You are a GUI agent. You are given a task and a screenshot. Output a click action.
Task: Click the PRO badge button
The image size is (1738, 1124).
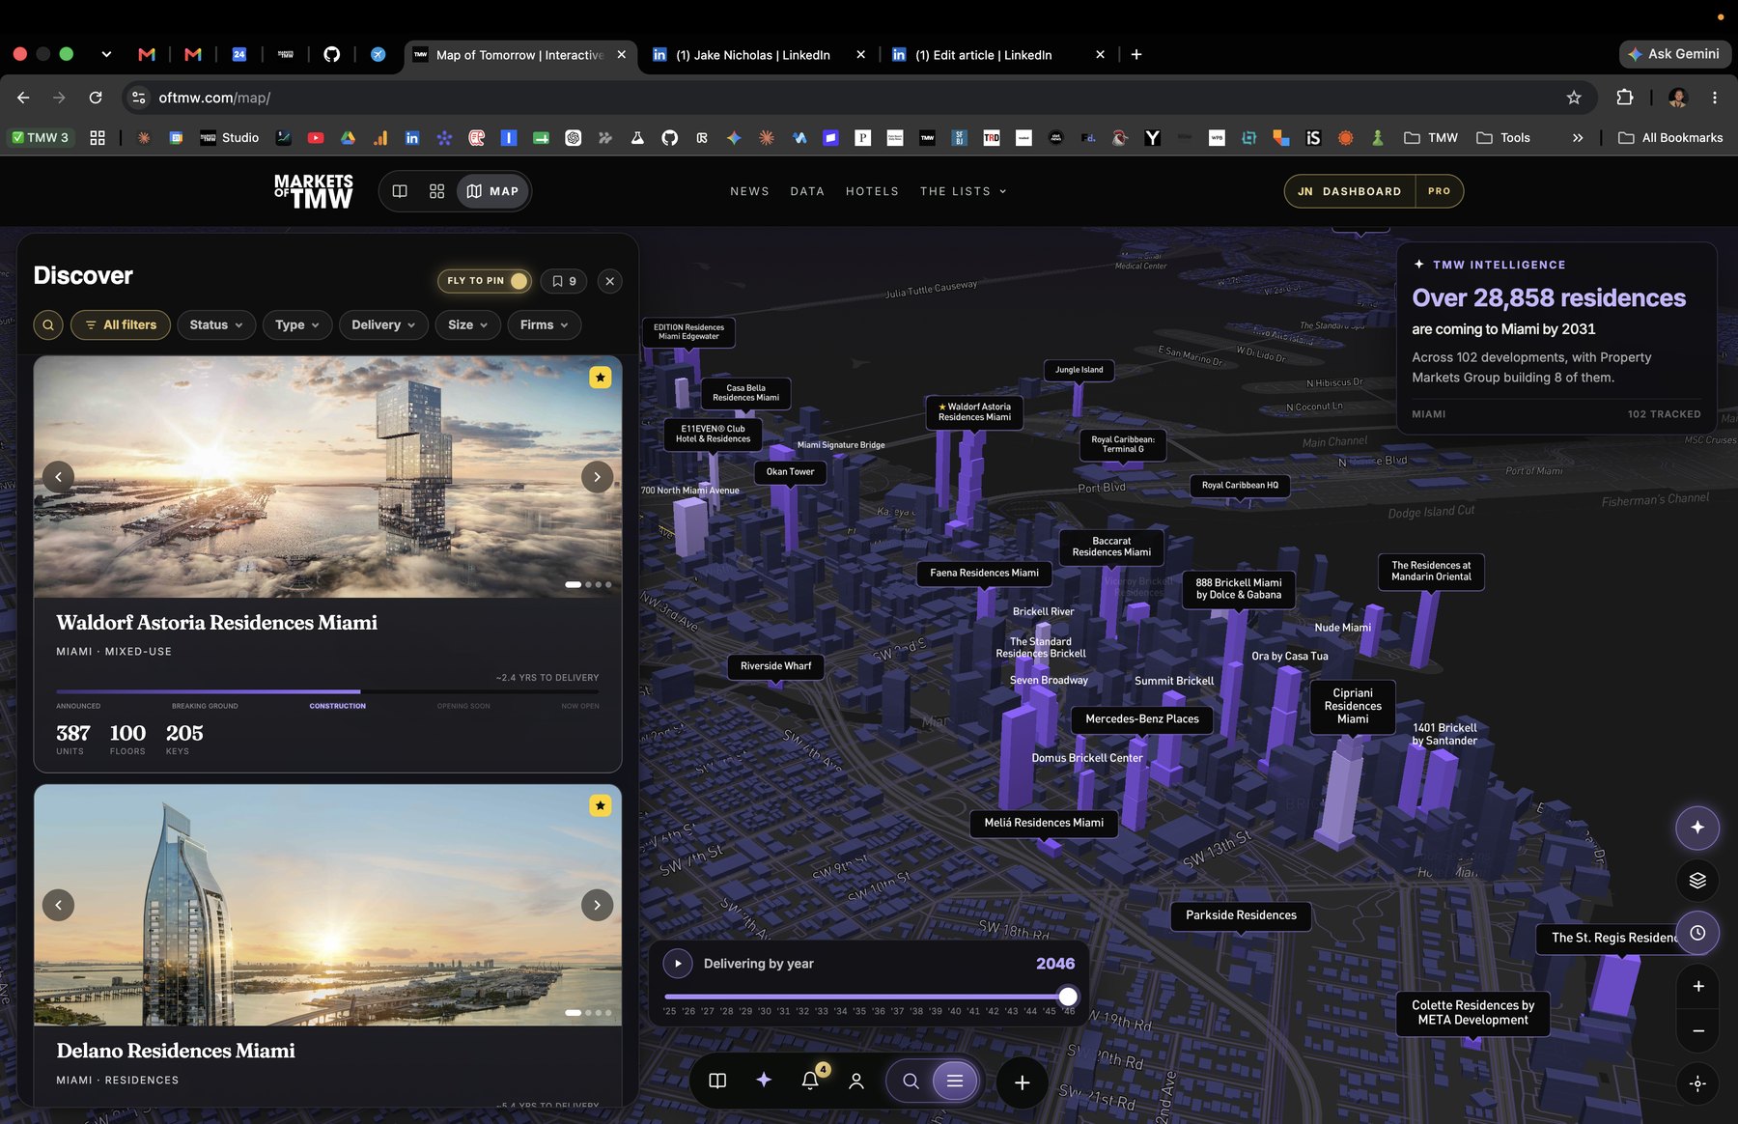pyautogui.click(x=1439, y=191)
